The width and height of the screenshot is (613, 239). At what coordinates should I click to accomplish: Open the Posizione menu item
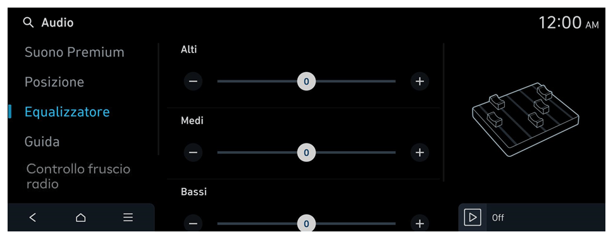pyautogui.click(x=54, y=82)
